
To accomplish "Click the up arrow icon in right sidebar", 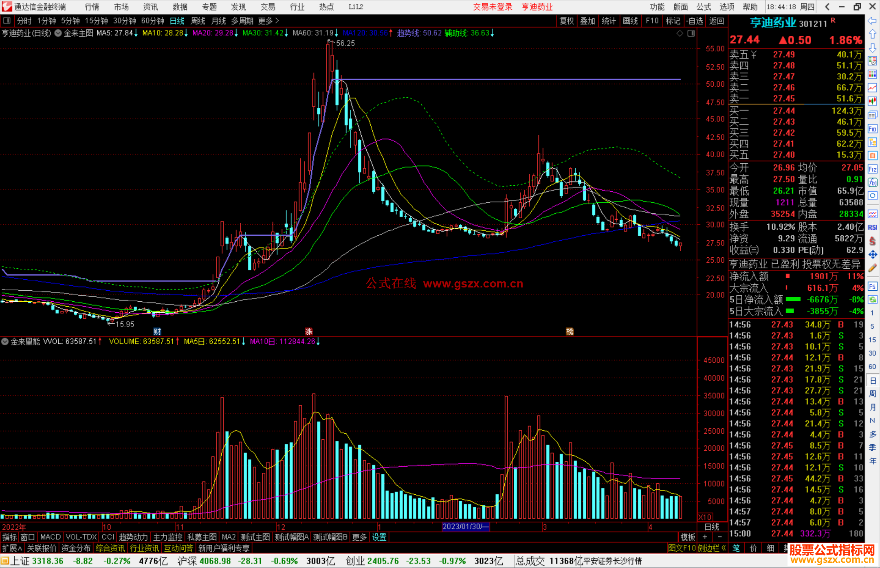I will pos(872,34).
